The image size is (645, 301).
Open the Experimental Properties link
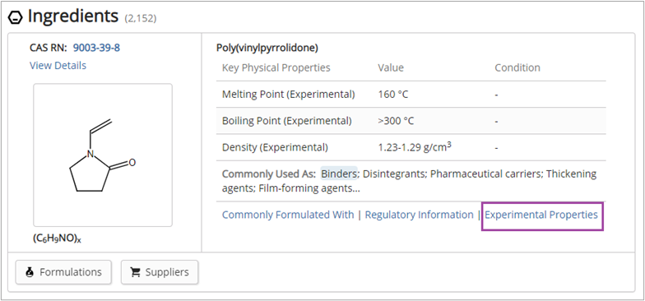[x=541, y=215]
